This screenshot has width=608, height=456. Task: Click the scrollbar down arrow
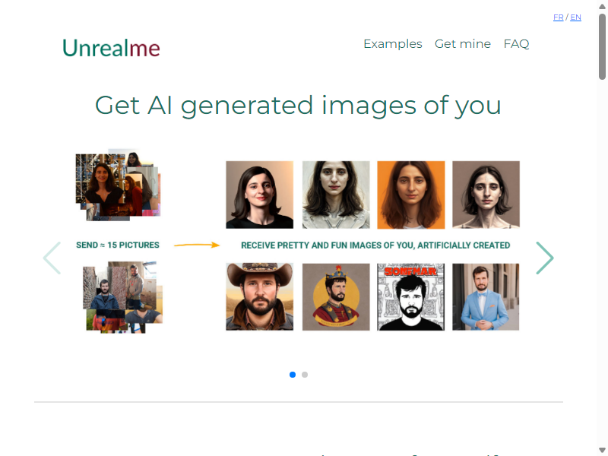click(602, 450)
